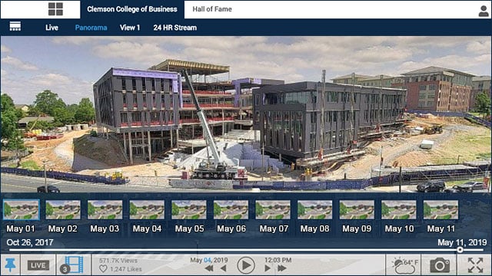The width and height of the screenshot is (492, 276).
Task: Select the Panorama tab
Action: tap(91, 28)
